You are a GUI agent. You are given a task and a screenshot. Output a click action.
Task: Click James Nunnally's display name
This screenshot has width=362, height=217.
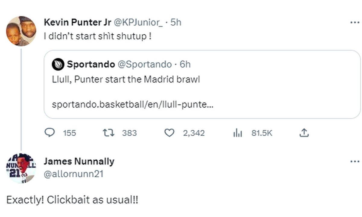click(x=79, y=161)
